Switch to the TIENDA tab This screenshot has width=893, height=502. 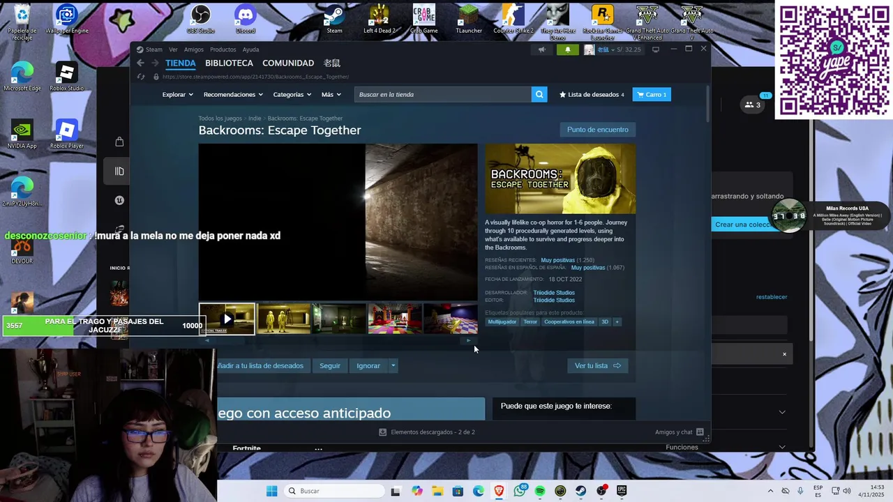click(x=181, y=63)
